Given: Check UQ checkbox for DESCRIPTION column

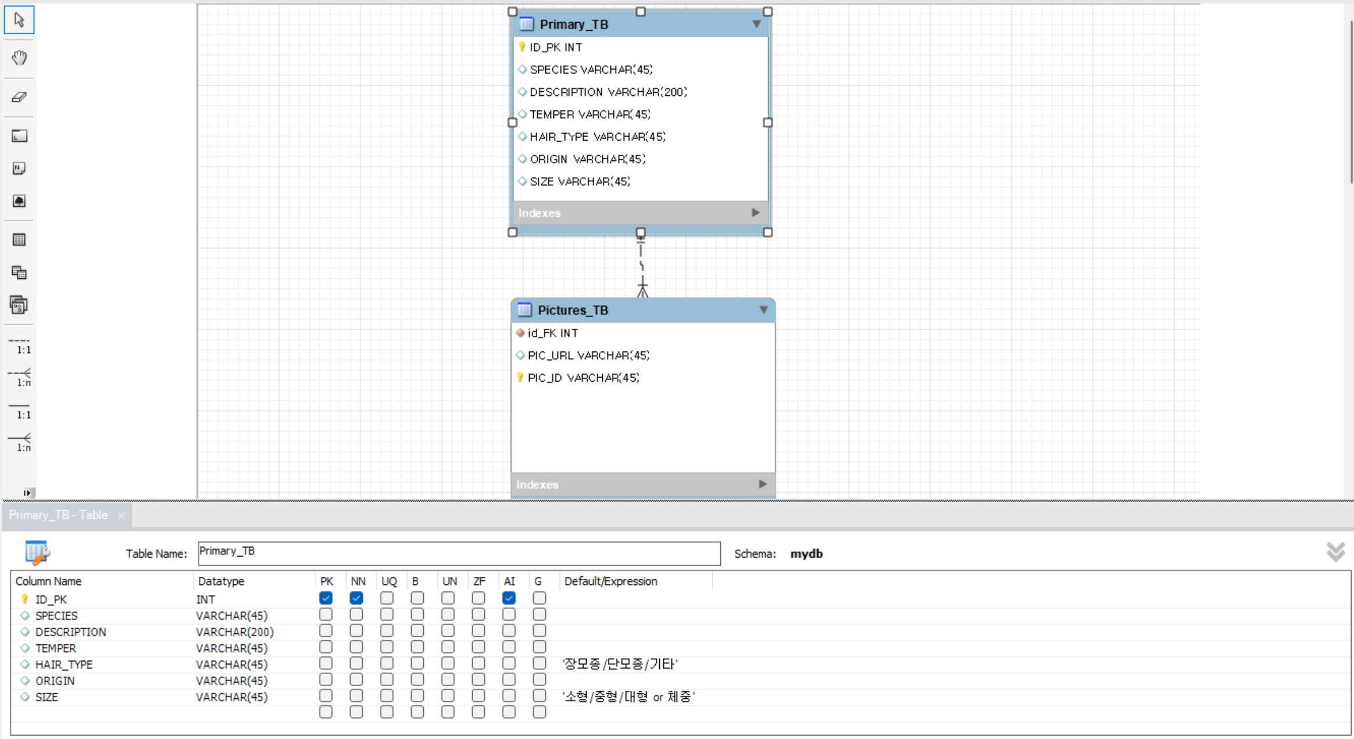Looking at the screenshot, I should coord(387,631).
